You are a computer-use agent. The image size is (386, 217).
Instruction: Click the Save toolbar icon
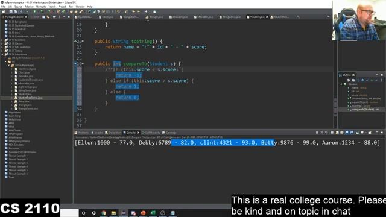coord(11,11)
